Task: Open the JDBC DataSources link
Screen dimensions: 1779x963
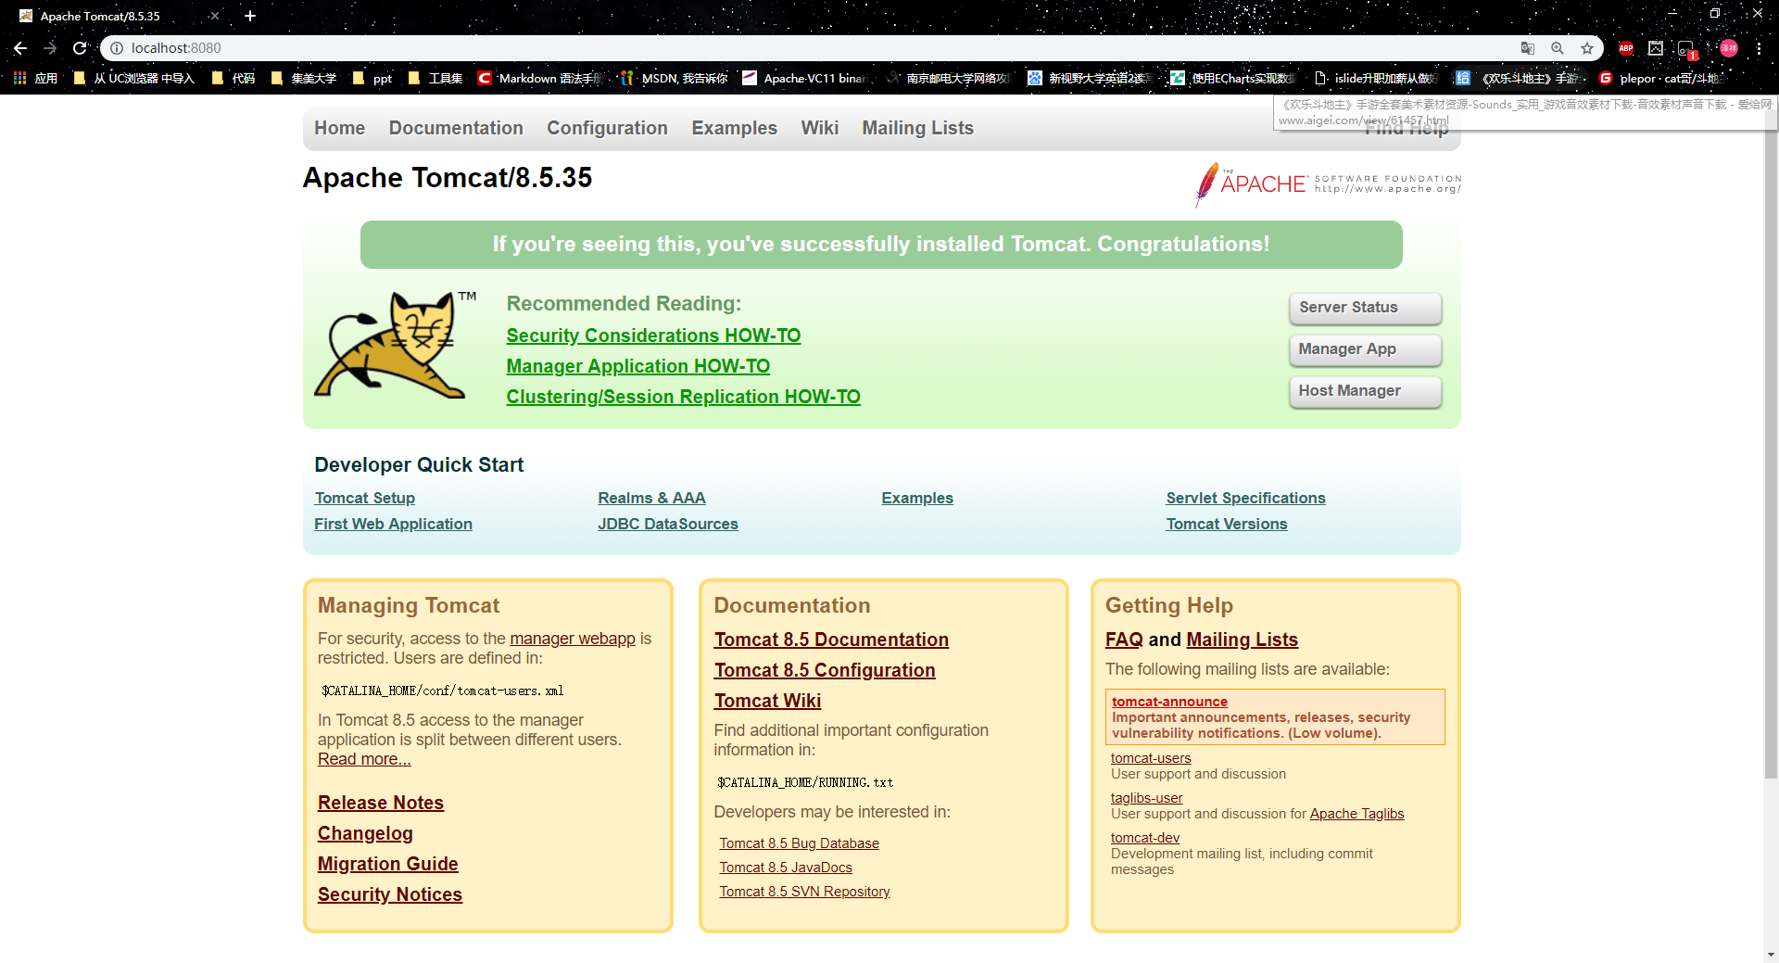Action: pyautogui.click(x=668, y=524)
